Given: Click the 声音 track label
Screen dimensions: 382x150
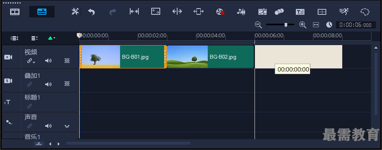Looking at the screenshot, I should click(31, 117).
